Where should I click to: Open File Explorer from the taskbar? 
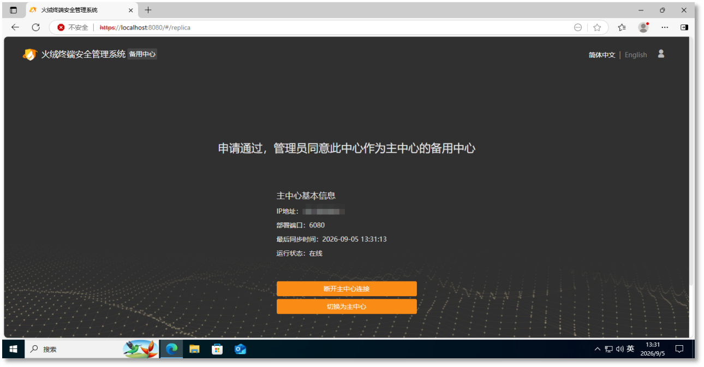[194, 349]
